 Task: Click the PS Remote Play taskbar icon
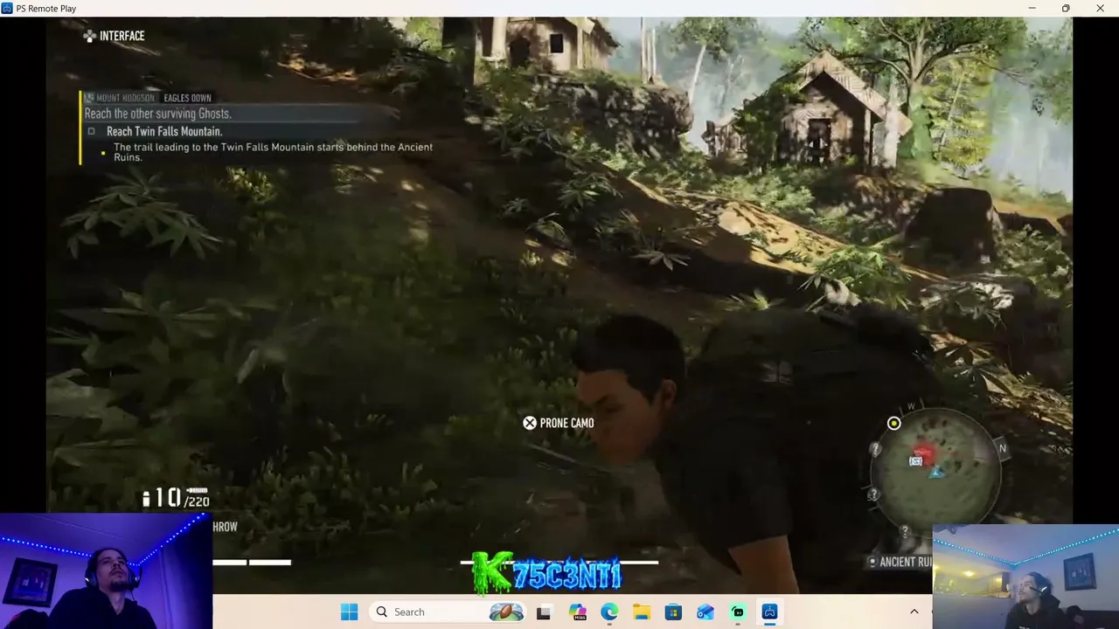tap(769, 612)
